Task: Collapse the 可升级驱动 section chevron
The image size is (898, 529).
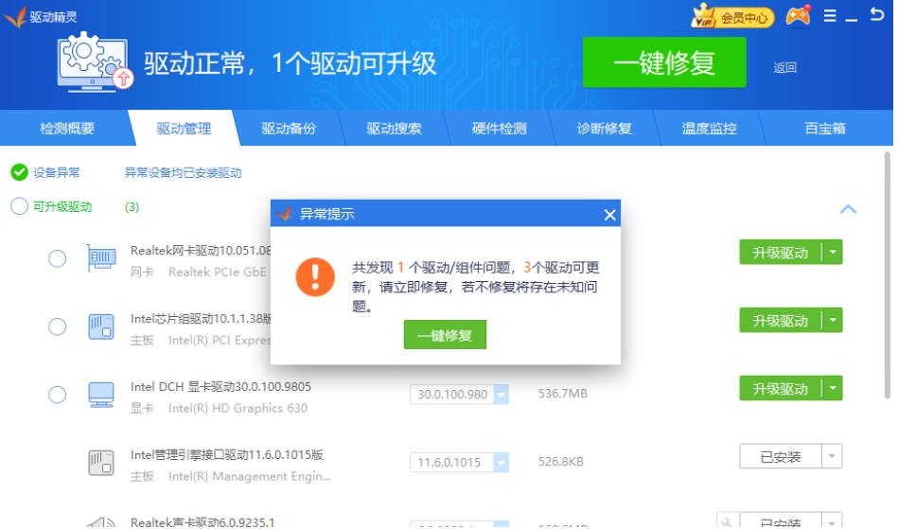Action: pos(848,209)
